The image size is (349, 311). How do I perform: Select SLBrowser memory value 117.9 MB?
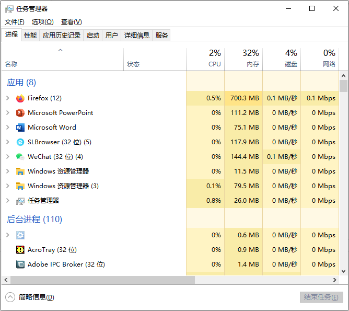[x=245, y=142]
